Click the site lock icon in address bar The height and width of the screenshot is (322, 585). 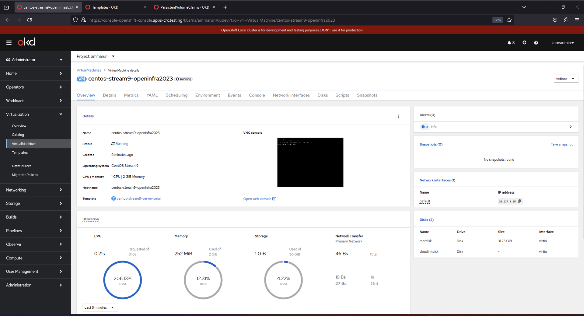click(84, 20)
